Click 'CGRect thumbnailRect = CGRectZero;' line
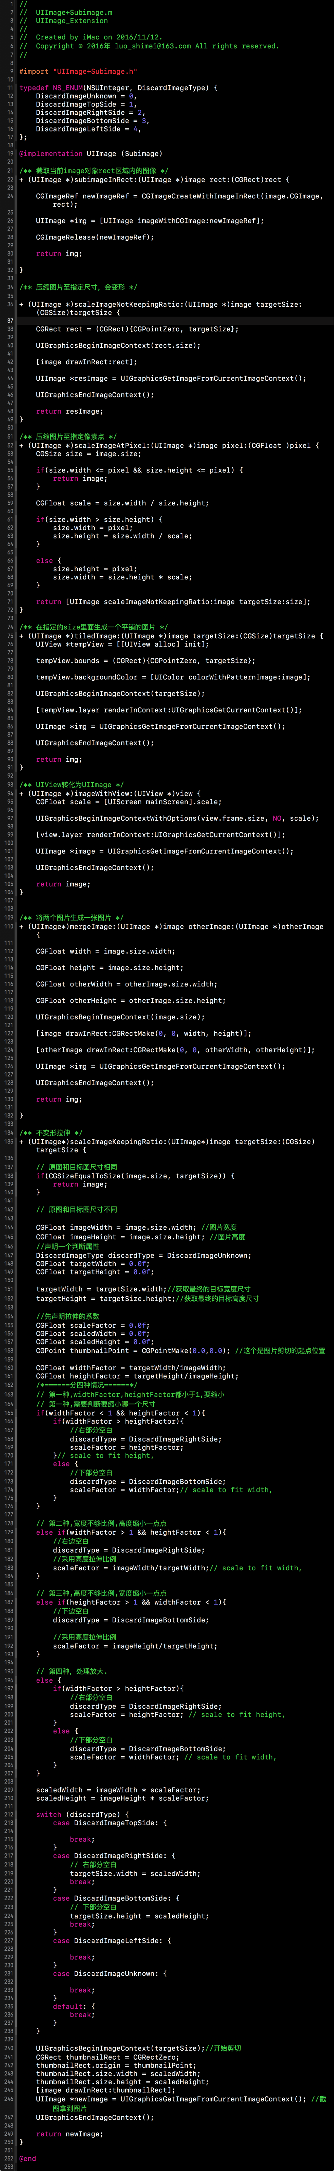Screen dimensions: 334x2171 pyautogui.click(x=108, y=2057)
